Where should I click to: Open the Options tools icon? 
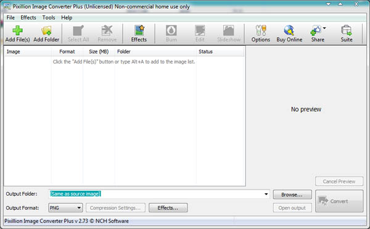coord(261,30)
